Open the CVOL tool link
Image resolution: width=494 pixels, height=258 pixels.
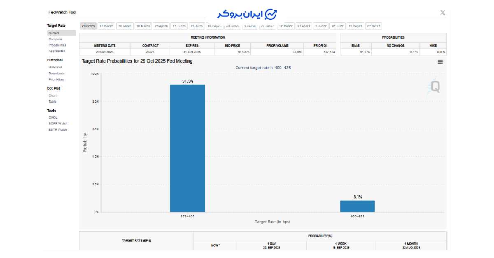click(x=53, y=117)
